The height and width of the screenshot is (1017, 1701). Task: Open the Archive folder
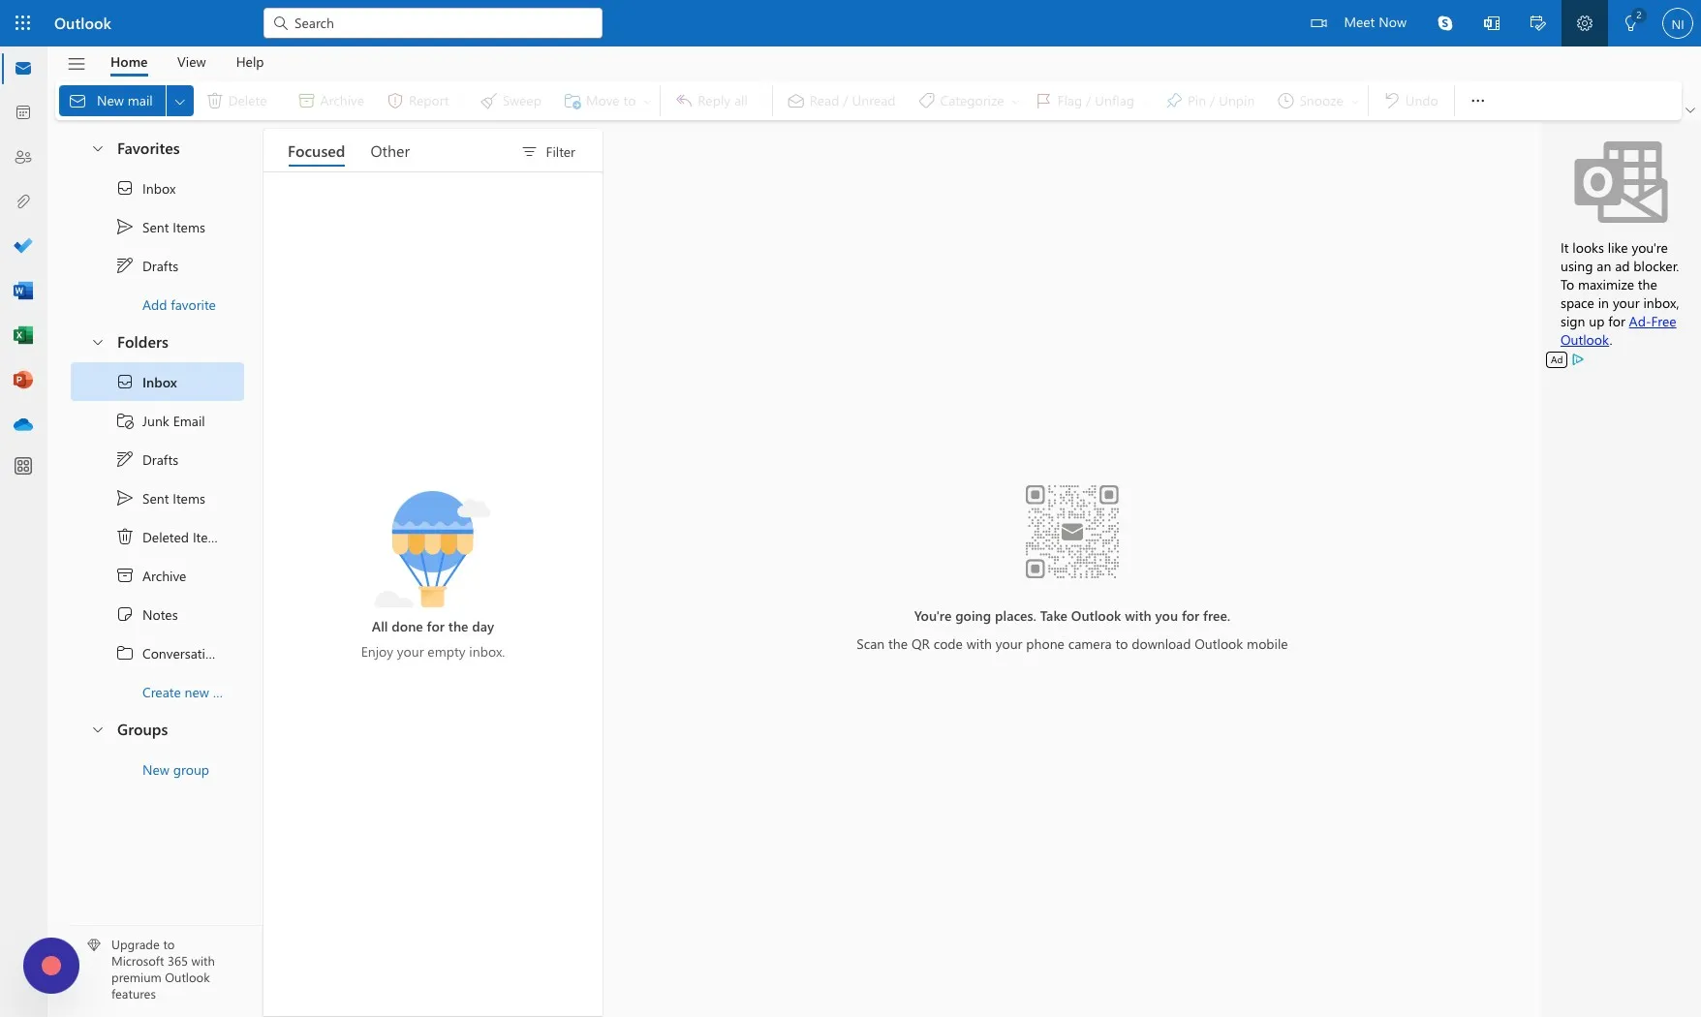pyautogui.click(x=157, y=576)
